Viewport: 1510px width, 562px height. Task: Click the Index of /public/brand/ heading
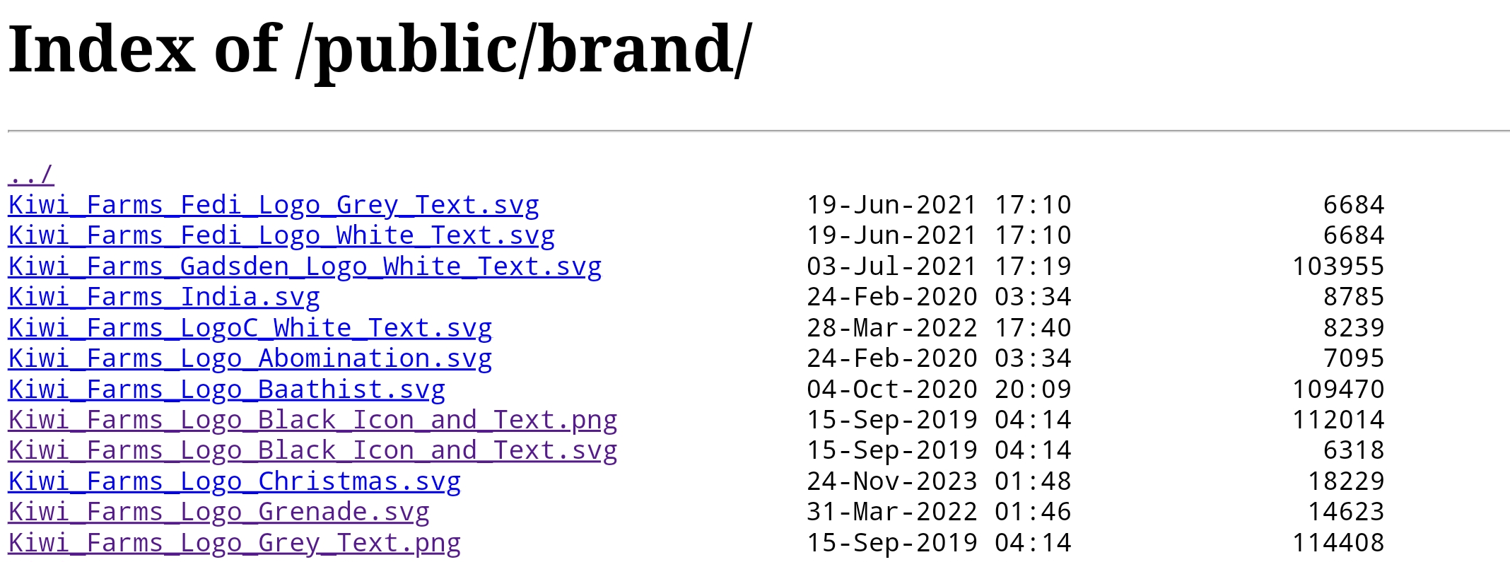[380, 49]
